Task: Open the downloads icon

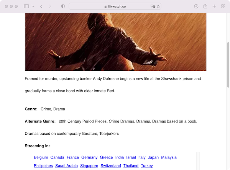Action: click(x=196, y=6)
